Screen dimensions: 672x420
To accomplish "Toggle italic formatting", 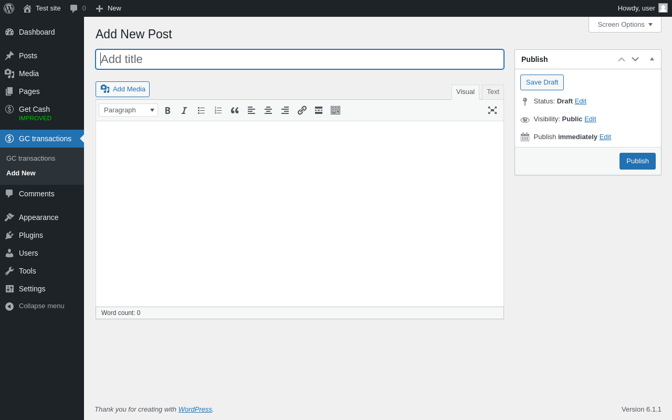I will 184,110.
